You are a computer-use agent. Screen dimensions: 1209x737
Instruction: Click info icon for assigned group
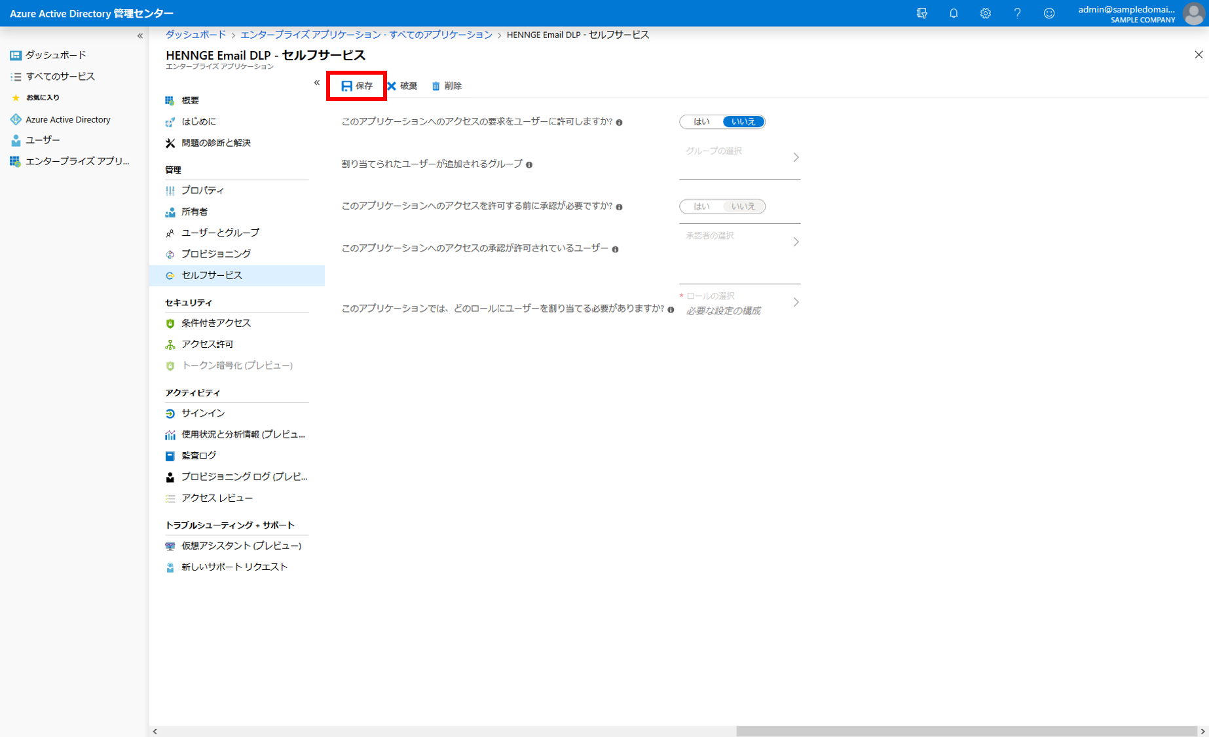pos(529,165)
